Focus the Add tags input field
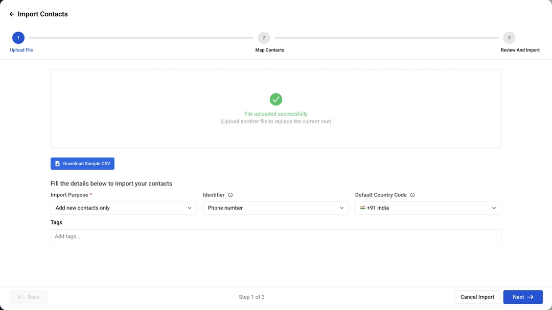 [275, 236]
